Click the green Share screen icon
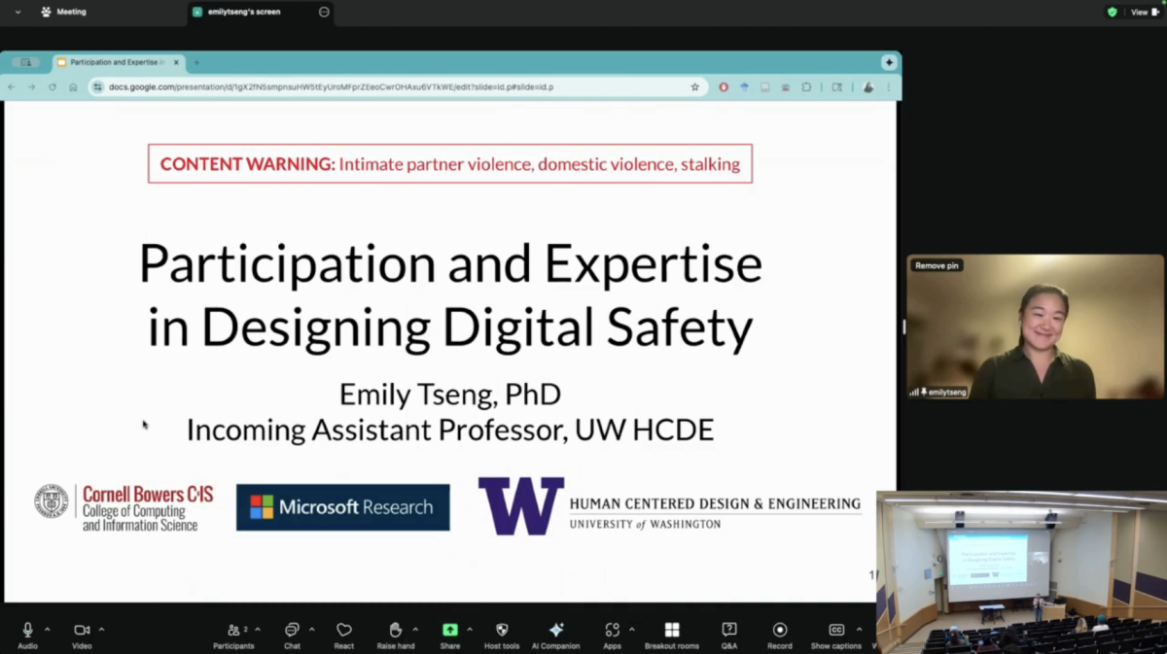The width and height of the screenshot is (1167, 654). [449, 631]
